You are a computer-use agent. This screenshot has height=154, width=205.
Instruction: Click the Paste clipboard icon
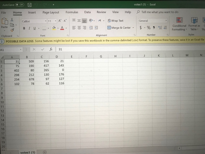coord(5,21)
